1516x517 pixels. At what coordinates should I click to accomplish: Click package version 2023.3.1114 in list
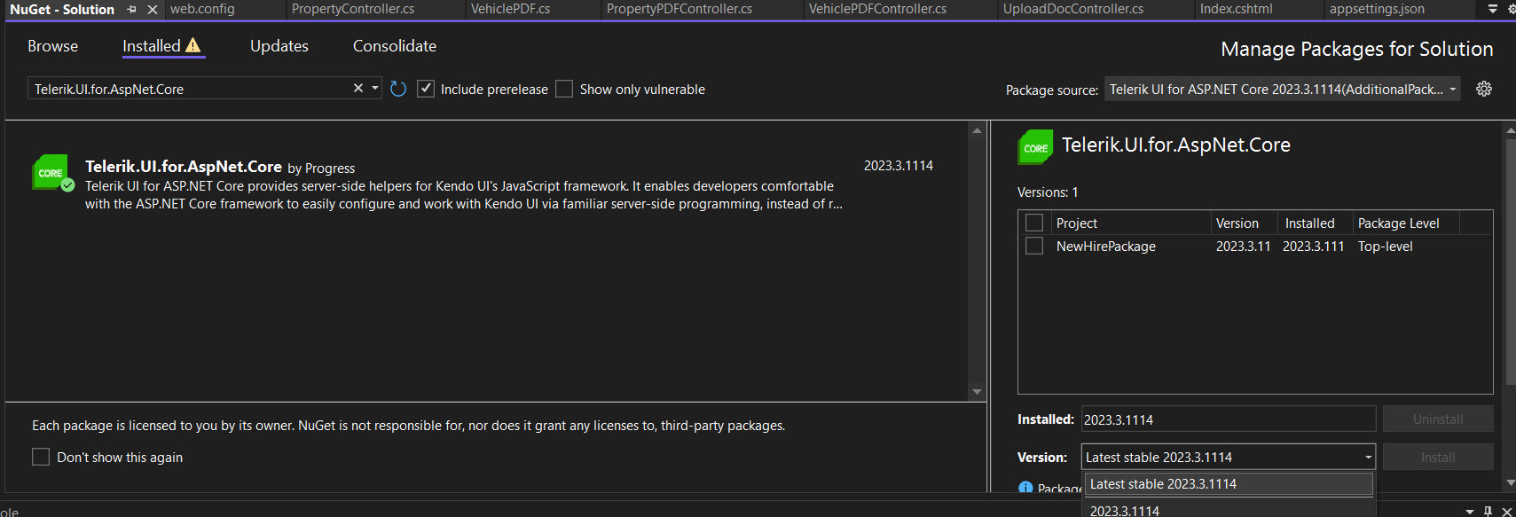[898, 166]
